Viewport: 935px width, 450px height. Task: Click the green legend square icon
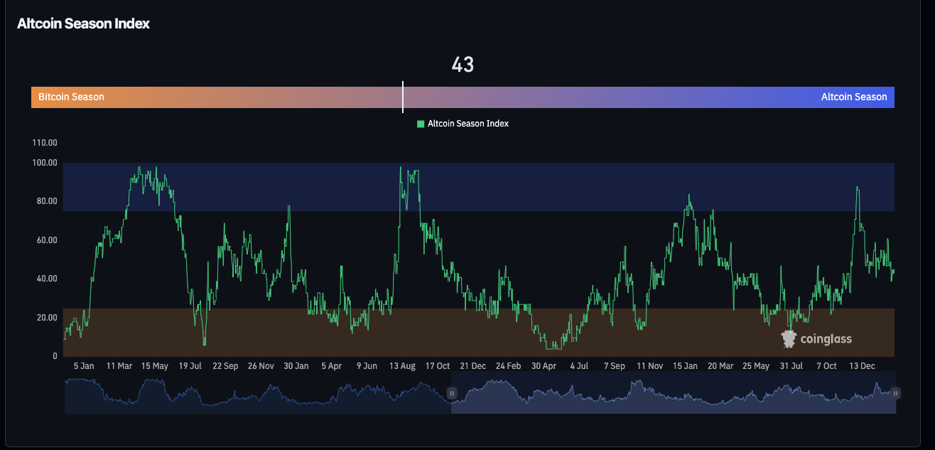(419, 123)
